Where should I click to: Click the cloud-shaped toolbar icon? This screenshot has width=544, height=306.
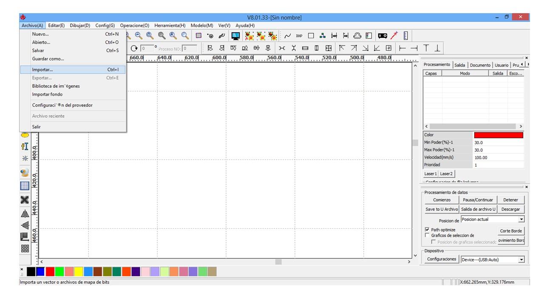(x=357, y=36)
